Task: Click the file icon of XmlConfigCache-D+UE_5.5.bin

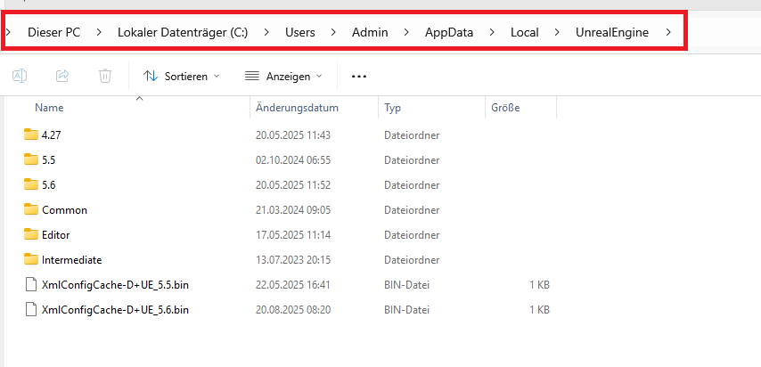Action: [x=31, y=285]
